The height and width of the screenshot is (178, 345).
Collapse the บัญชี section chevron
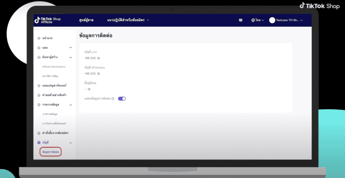click(x=71, y=143)
